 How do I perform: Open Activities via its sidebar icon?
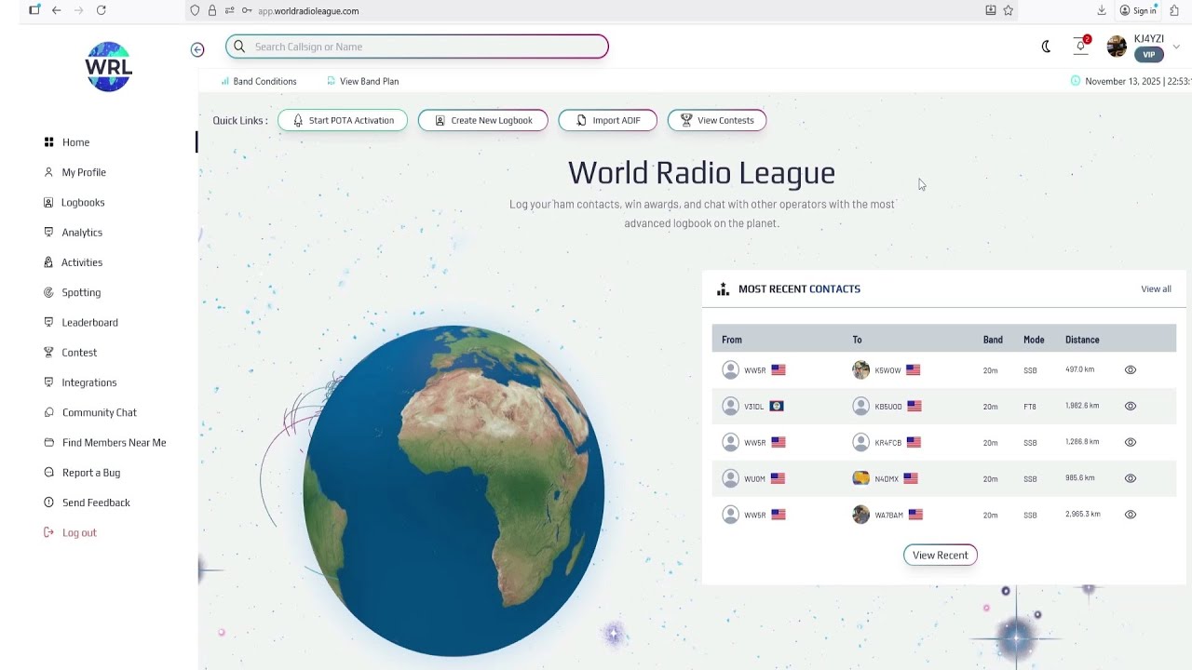coord(48,262)
